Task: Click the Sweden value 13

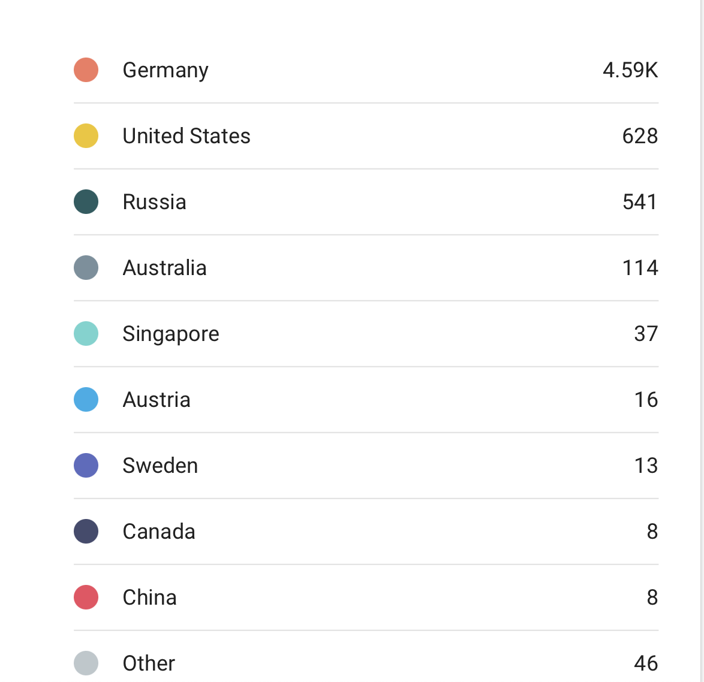Action: pos(646,466)
